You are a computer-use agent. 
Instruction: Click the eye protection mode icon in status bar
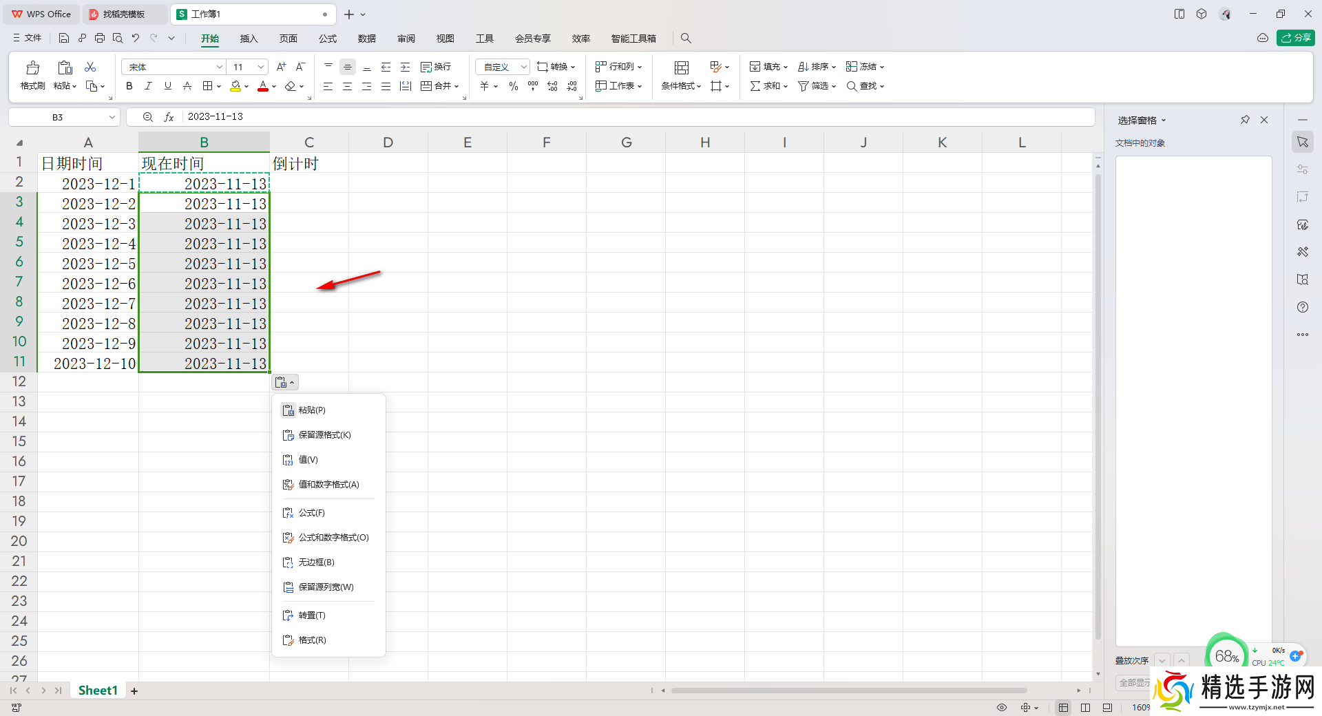[x=1002, y=707]
